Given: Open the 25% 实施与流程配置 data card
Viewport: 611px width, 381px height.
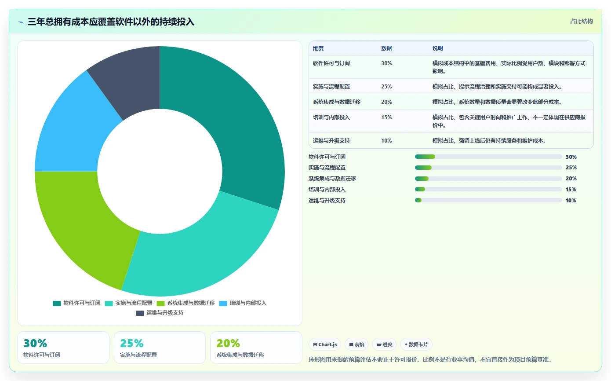Looking at the screenshot, I should coord(160,348).
